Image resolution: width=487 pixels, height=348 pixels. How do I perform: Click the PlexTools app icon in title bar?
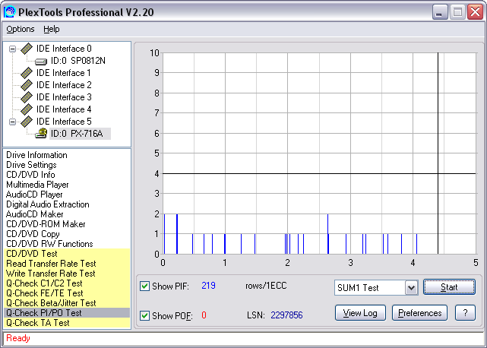click(9, 12)
